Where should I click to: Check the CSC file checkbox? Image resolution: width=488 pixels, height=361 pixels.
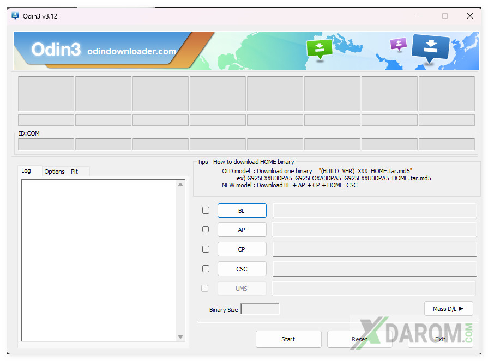(206, 269)
